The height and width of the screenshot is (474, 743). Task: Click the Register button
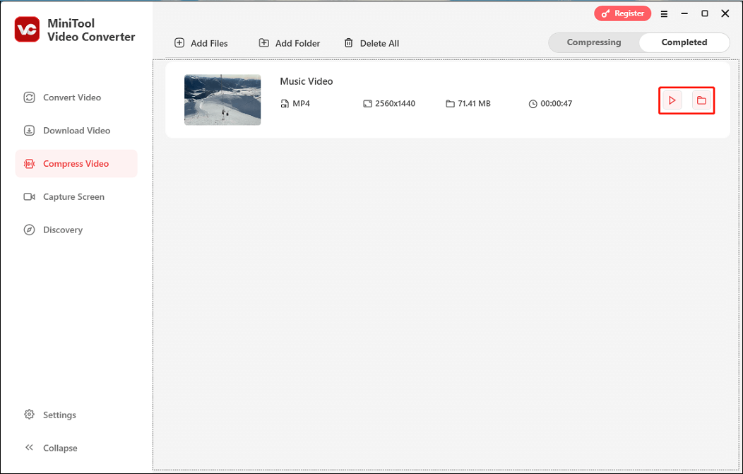click(623, 13)
